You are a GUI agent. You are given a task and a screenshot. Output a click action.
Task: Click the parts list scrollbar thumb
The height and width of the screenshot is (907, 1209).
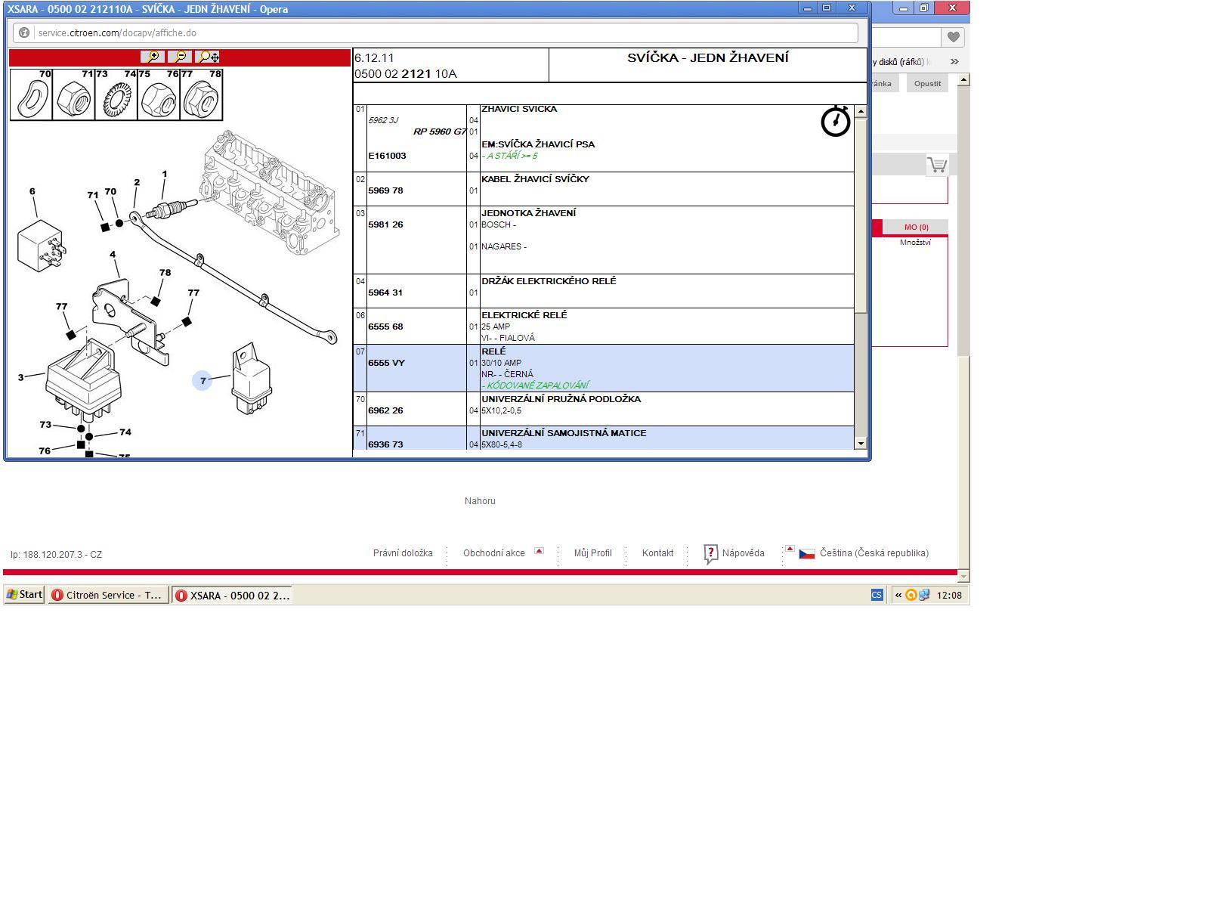860,215
